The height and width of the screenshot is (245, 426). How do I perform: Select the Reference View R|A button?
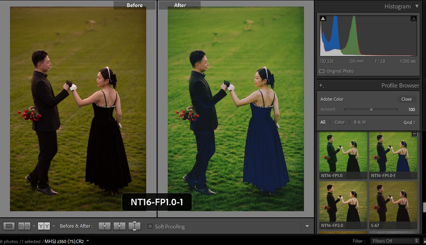pos(25,226)
